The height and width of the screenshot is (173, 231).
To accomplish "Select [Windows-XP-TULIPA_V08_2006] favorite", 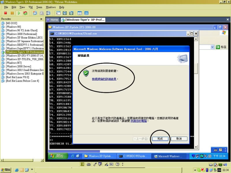I will (25, 59).
